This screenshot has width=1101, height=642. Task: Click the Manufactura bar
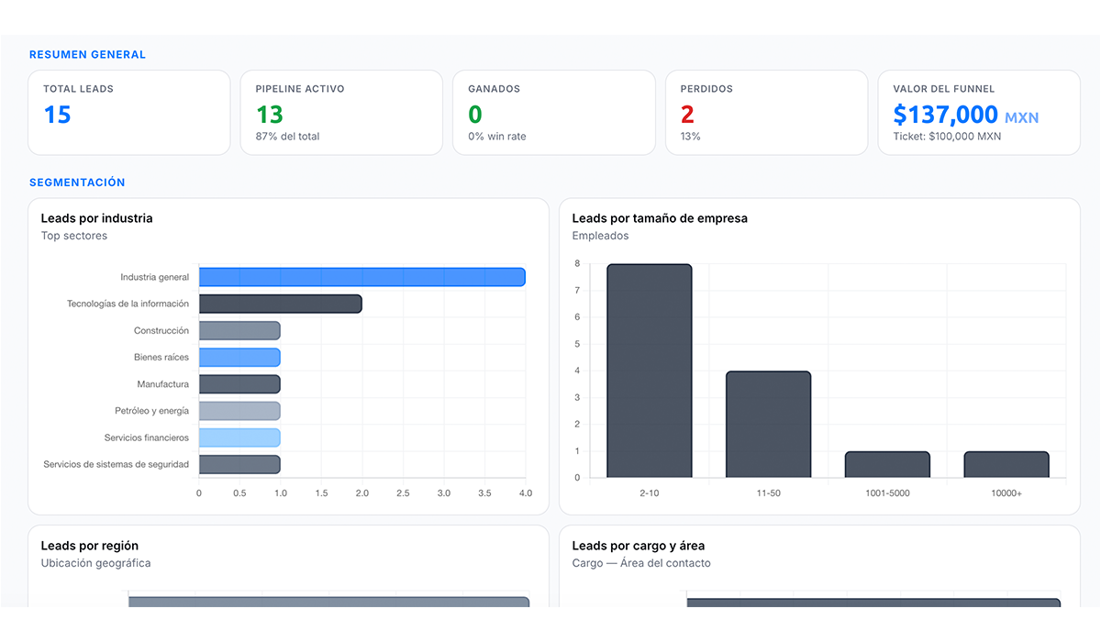pos(239,384)
